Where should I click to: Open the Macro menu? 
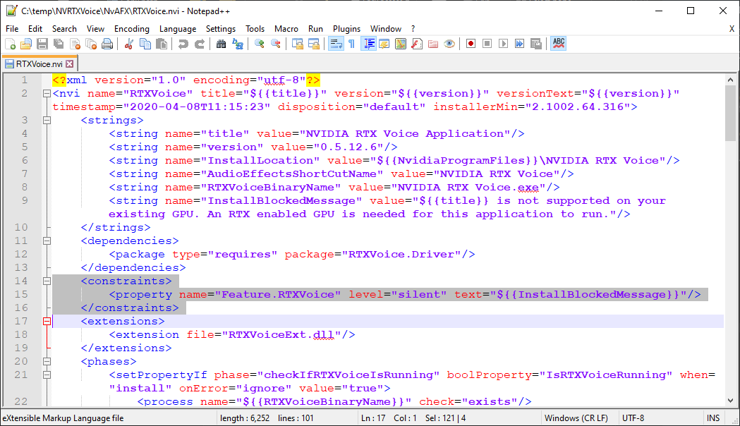[286, 29]
